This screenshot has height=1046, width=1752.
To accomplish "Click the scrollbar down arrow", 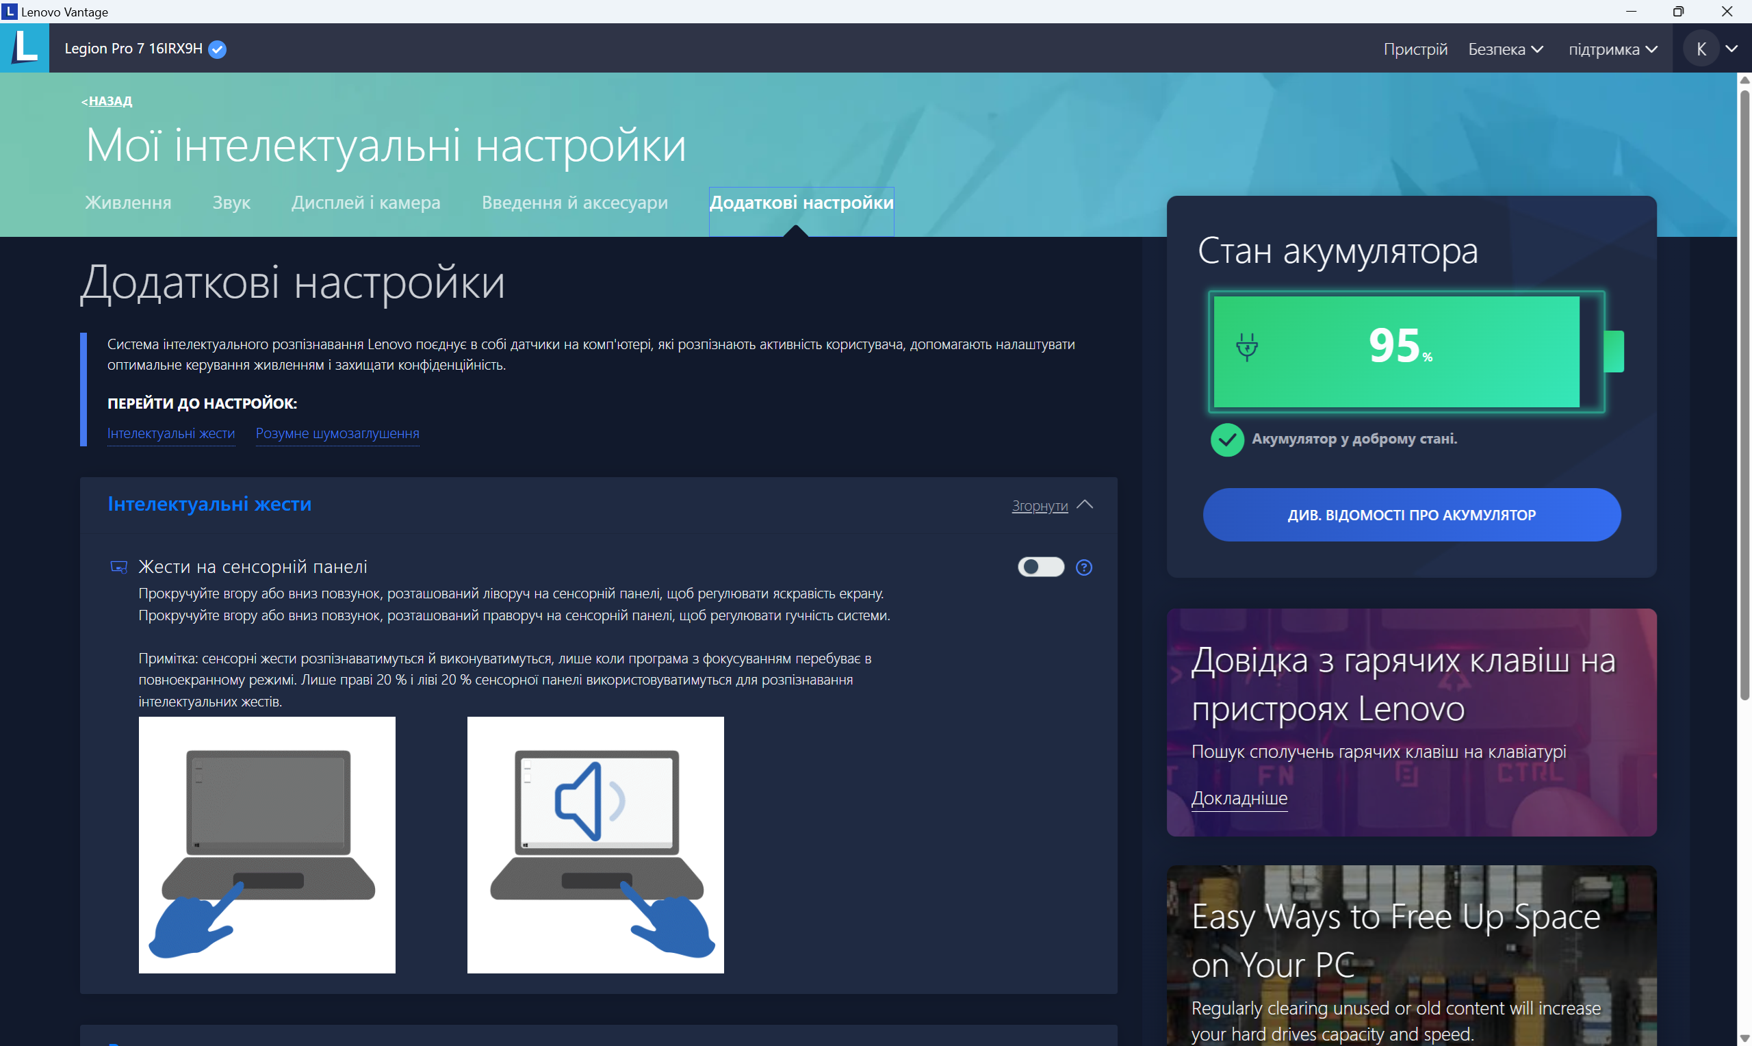I will (x=1744, y=1039).
